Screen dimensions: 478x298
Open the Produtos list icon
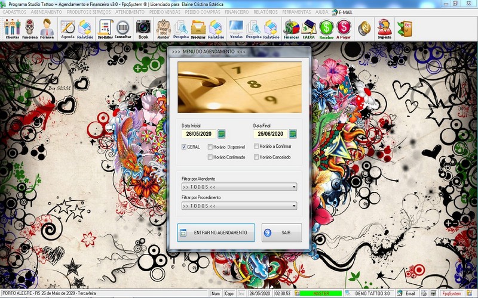point(105,29)
